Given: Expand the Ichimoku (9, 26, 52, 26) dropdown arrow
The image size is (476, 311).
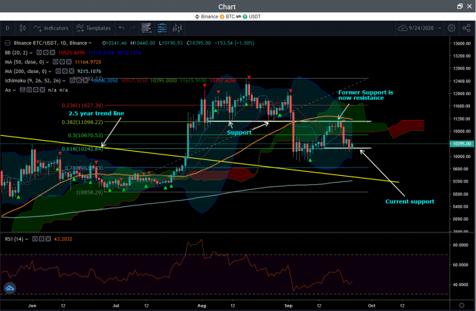Looking at the screenshot, I should (64, 81).
